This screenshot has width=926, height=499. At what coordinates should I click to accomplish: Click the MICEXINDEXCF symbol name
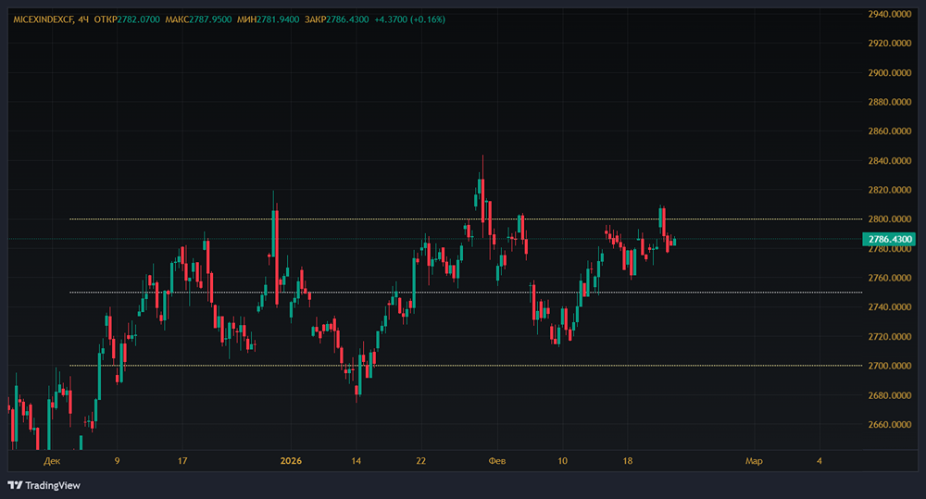tap(44, 19)
